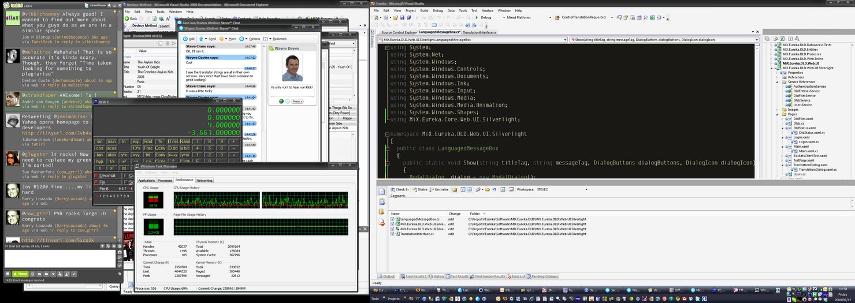Uncheck the TranslationInterface.cs pending change checkbox
This screenshot has height=303, width=855.
click(393, 234)
